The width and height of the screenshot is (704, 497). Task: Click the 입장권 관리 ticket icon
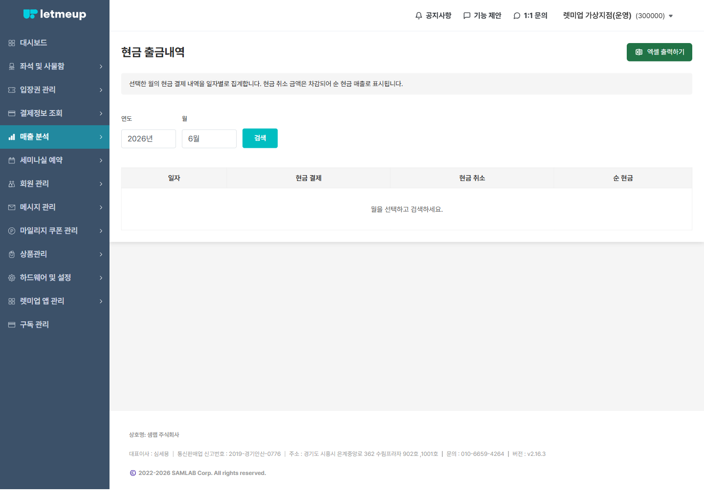[x=12, y=90]
